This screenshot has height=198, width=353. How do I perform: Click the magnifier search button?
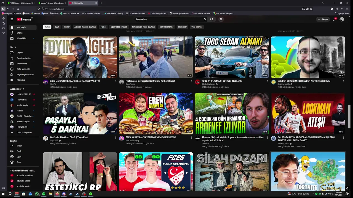(212, 19)
